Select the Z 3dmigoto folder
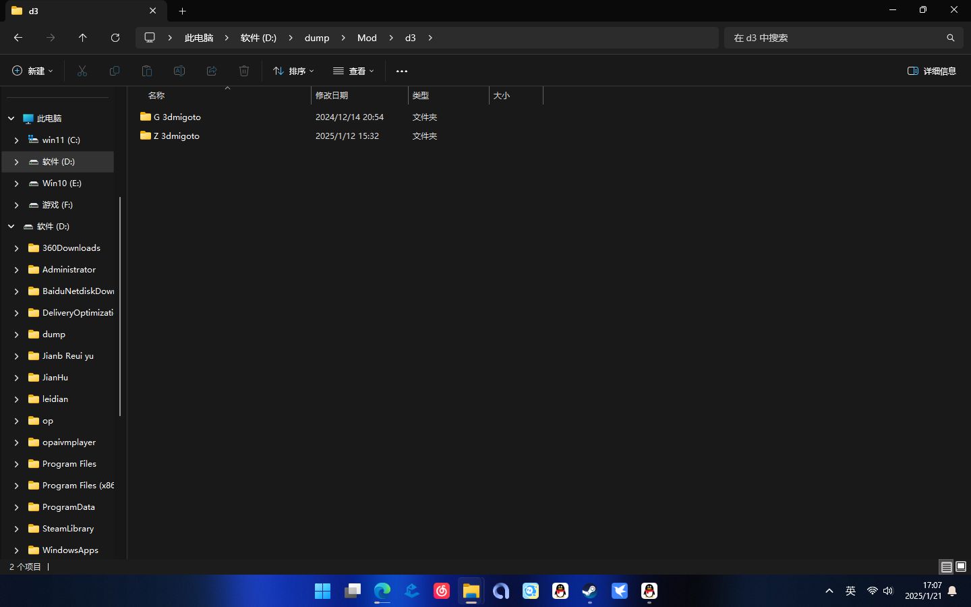The image size is (971, 607). pyautogui.click(x=176, y=136)
